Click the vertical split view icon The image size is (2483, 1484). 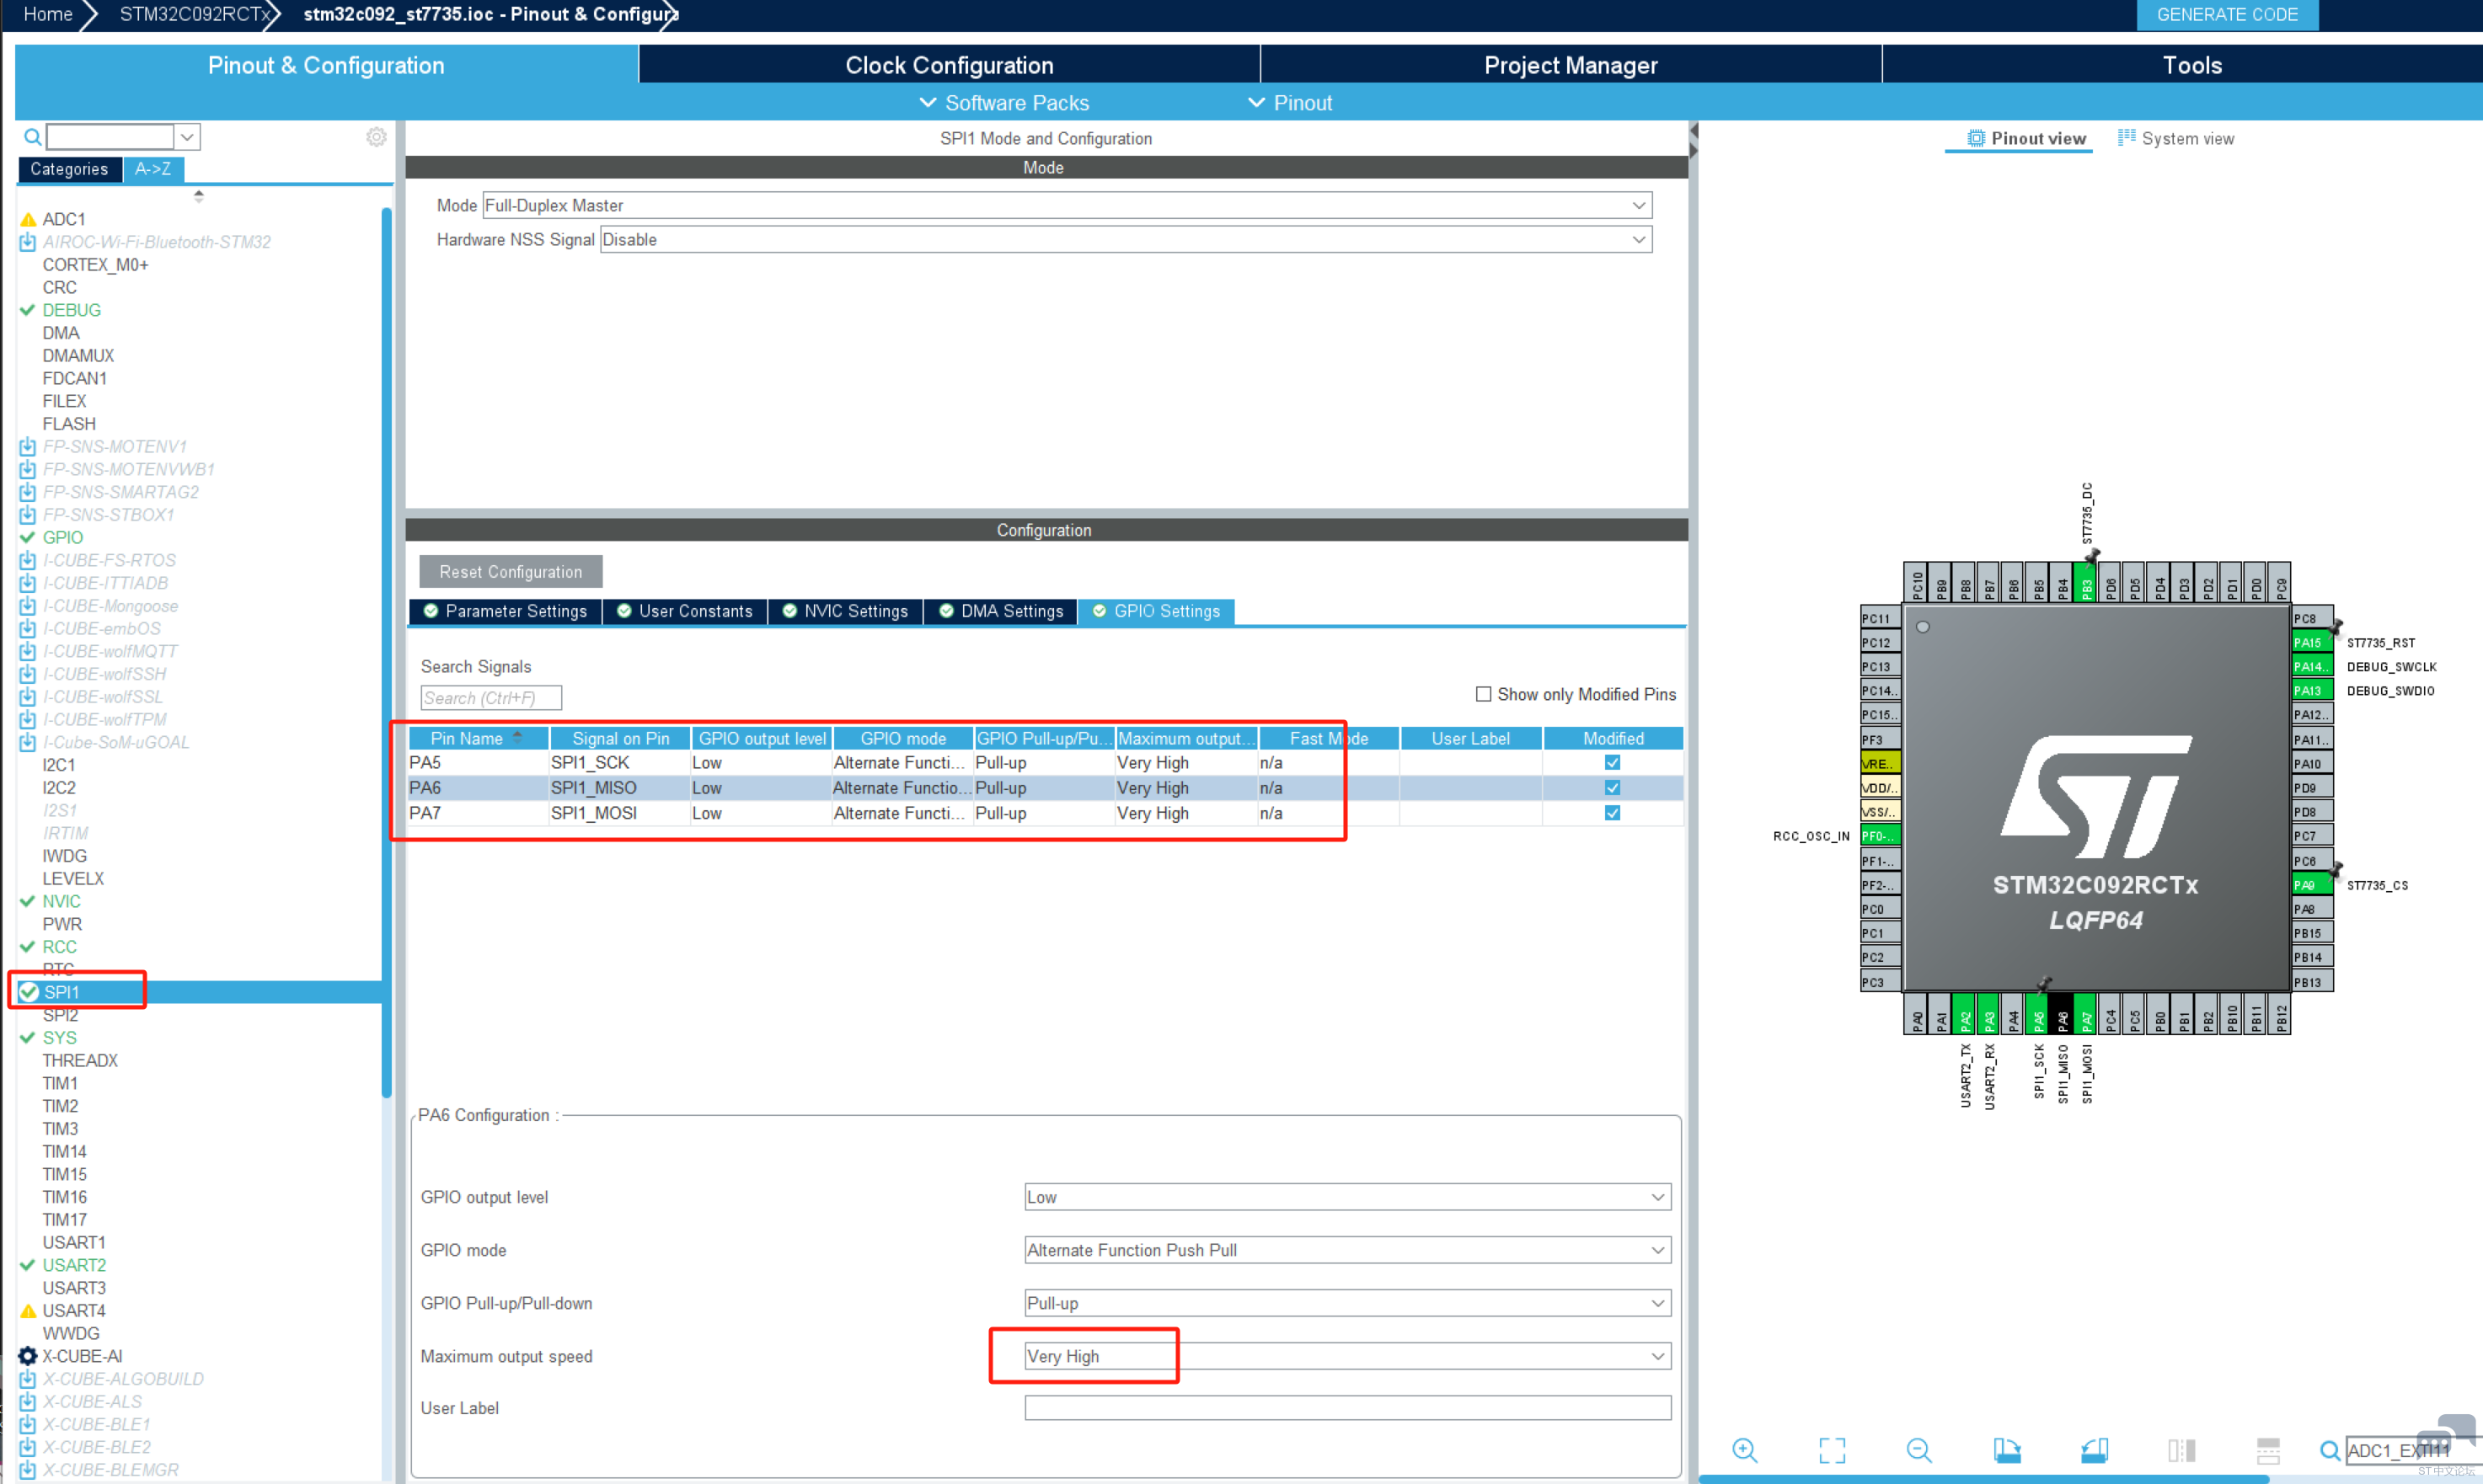[2181, 1450]
